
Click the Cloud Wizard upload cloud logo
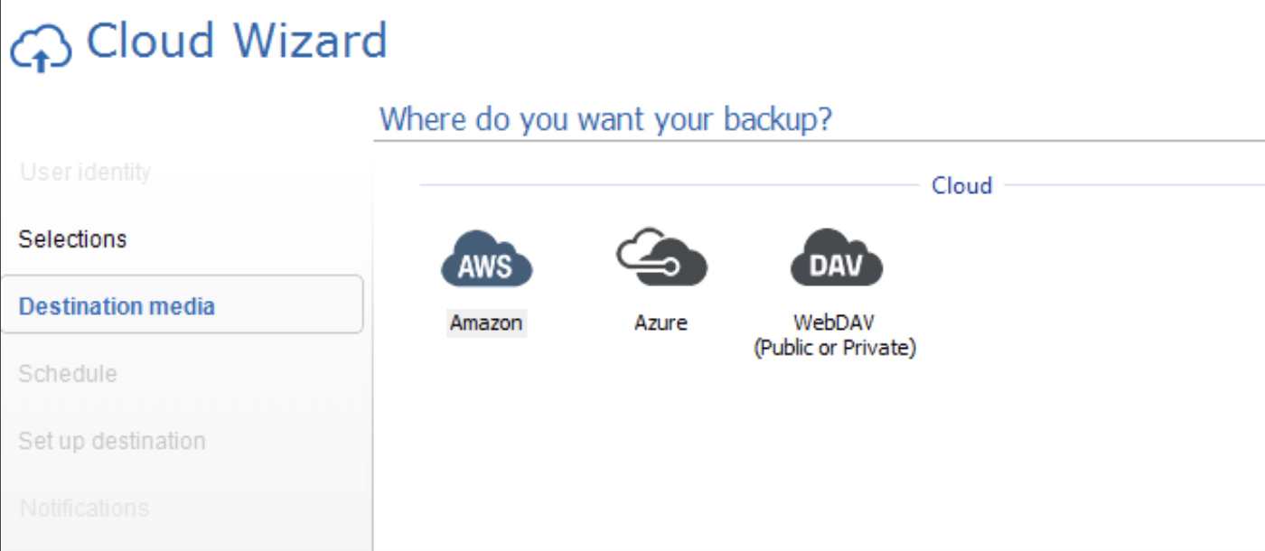click(x=41, y=47)
